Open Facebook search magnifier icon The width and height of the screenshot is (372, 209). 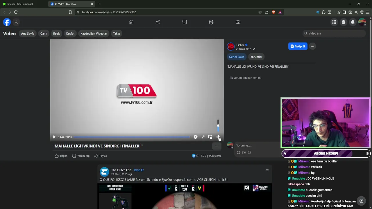16,22
